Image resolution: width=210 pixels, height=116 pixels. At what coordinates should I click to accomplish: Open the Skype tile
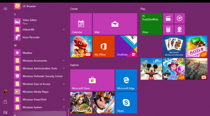pyautogui.click(x=126, y=103)
